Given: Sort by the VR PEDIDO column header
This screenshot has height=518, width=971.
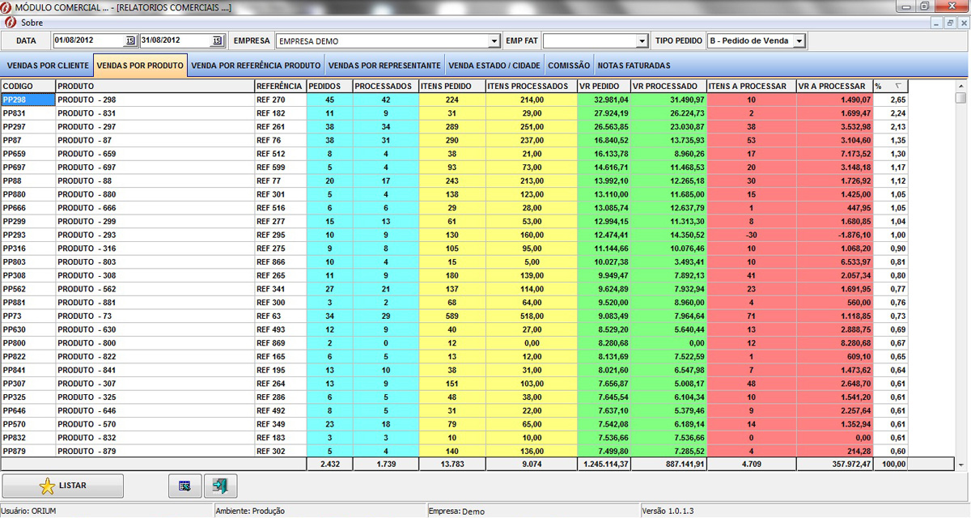Looking at the screenshot, I should (x=603, y=86).
